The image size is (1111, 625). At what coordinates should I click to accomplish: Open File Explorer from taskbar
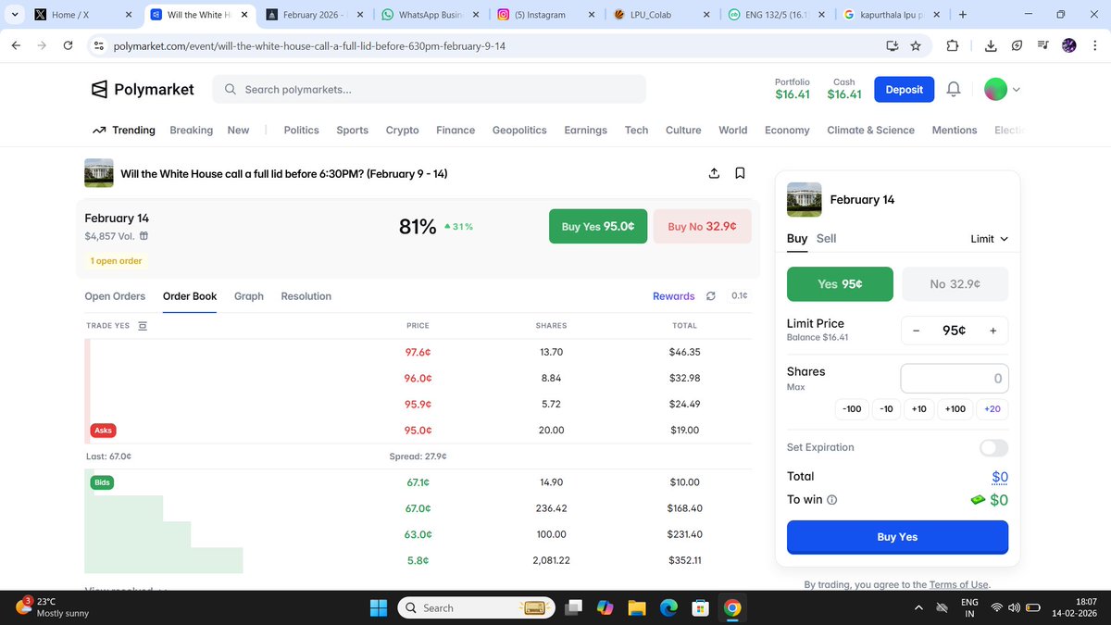pos(637,607)
